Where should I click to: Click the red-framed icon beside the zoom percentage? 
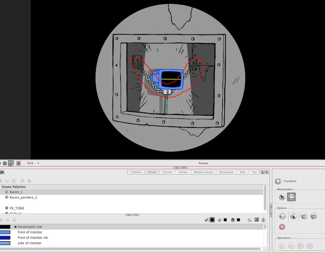pyautogui.click(x=18, y=163)
